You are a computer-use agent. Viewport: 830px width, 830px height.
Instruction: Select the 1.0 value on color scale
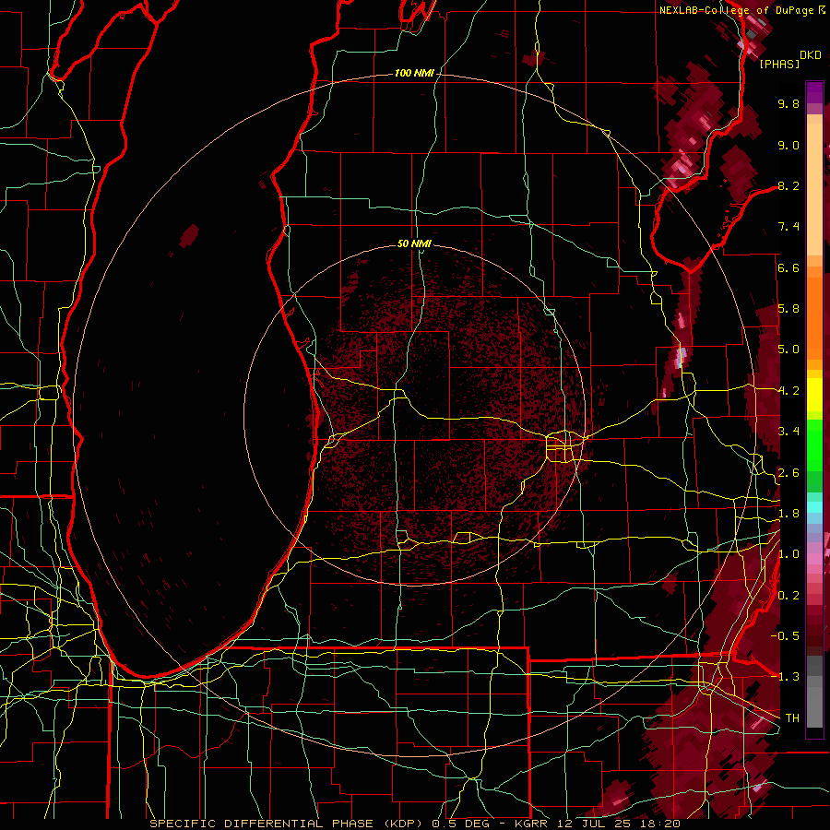pos(788,554)
